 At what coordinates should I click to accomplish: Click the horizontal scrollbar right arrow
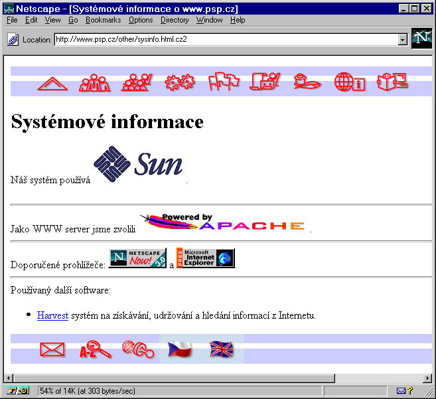pyautogui.click(x=427, y=378)
